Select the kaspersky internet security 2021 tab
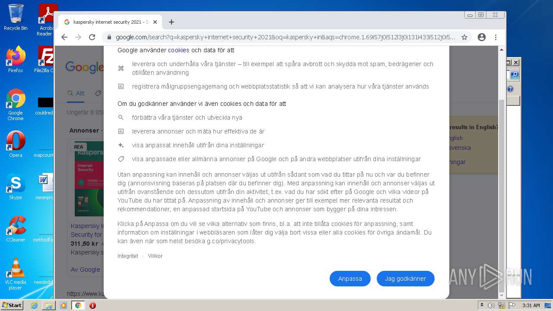Image resolution: width=553 pixels, height=311 pixels. (x=111, y=22)
